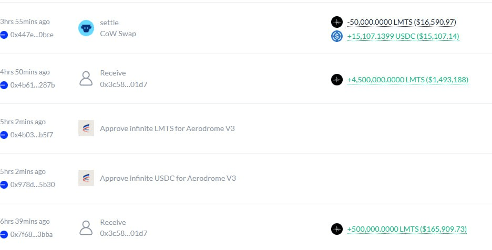This screenshot has width=492, height=250.
Task: Click the -50,000.0000 LMTS amount link
Action: pyautogui.click(x=402, y=22)
